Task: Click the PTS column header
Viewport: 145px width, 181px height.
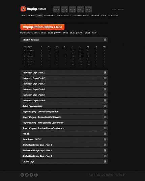Action: tap(104, 47)
